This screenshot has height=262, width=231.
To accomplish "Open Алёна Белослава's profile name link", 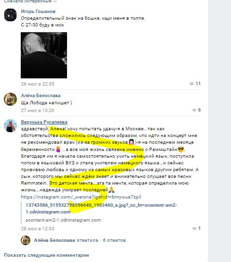I will [x=41, y=96].
